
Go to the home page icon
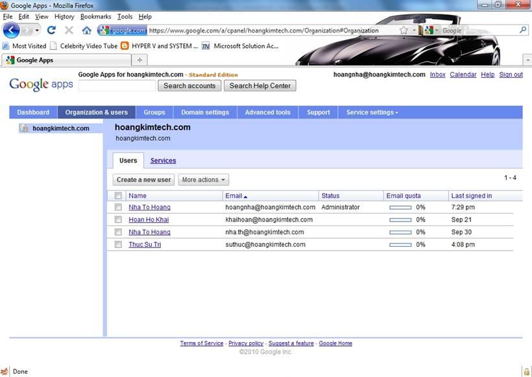(86, 30)
